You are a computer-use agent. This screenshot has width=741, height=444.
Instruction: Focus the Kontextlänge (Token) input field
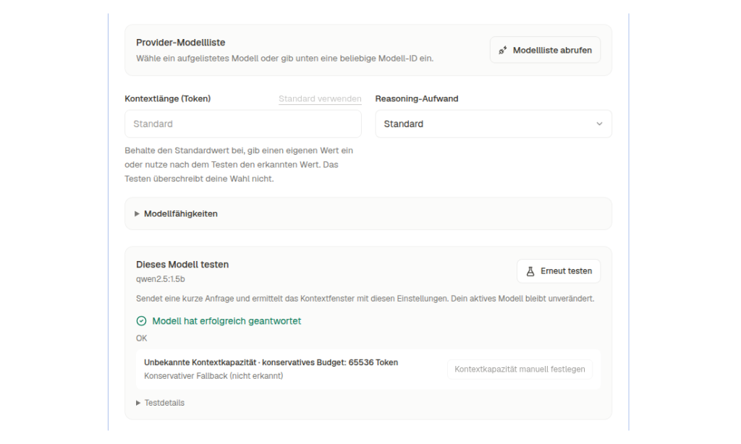point(243,124)
